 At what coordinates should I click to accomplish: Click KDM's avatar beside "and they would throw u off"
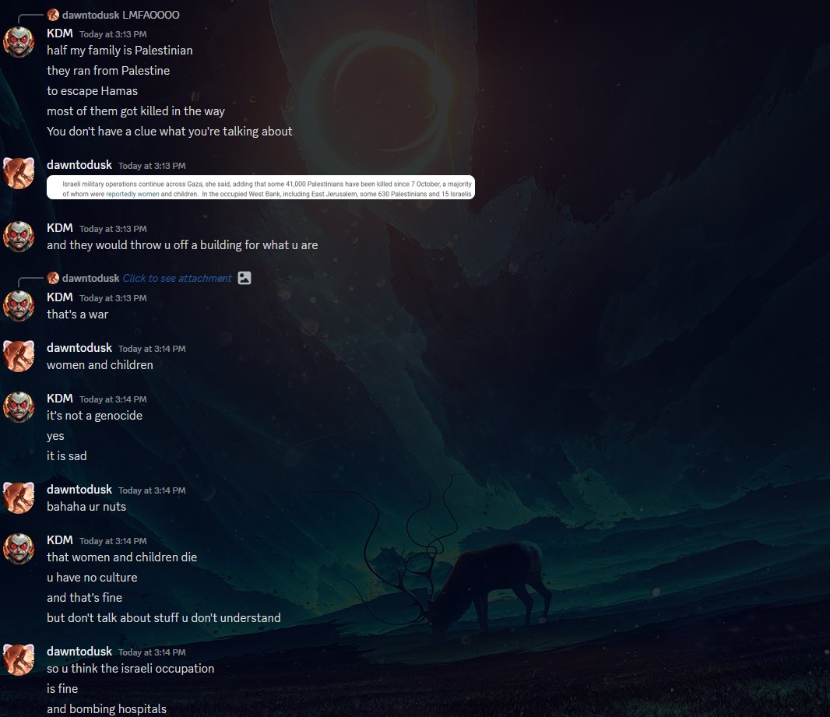19,237
